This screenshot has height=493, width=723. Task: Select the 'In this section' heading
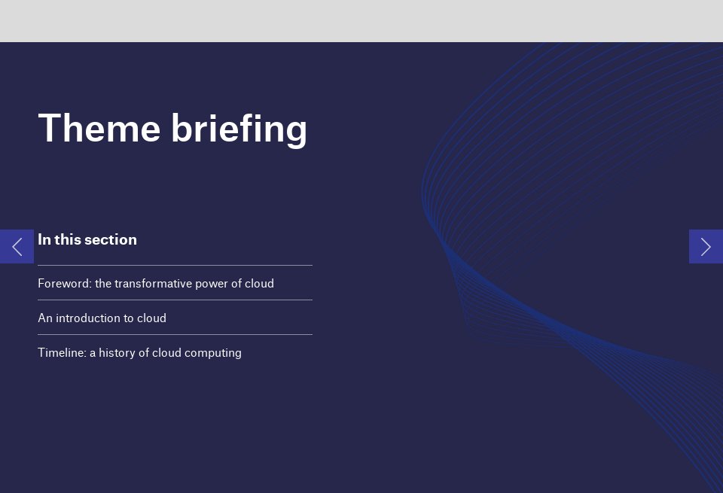pyautogui.click(x=87, y=239)
